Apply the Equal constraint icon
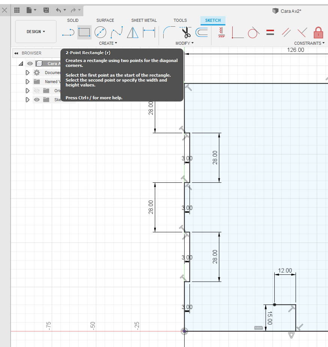The width and height of the screenshot is (328, 347). (x=270, y=33)
